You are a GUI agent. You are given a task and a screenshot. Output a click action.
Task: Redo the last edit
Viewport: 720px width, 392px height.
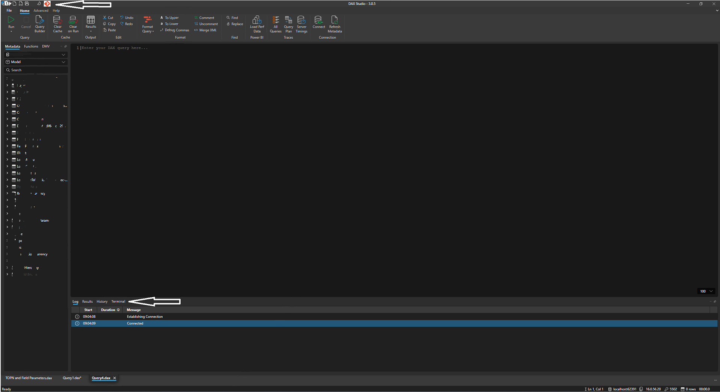tap(127, 24)
